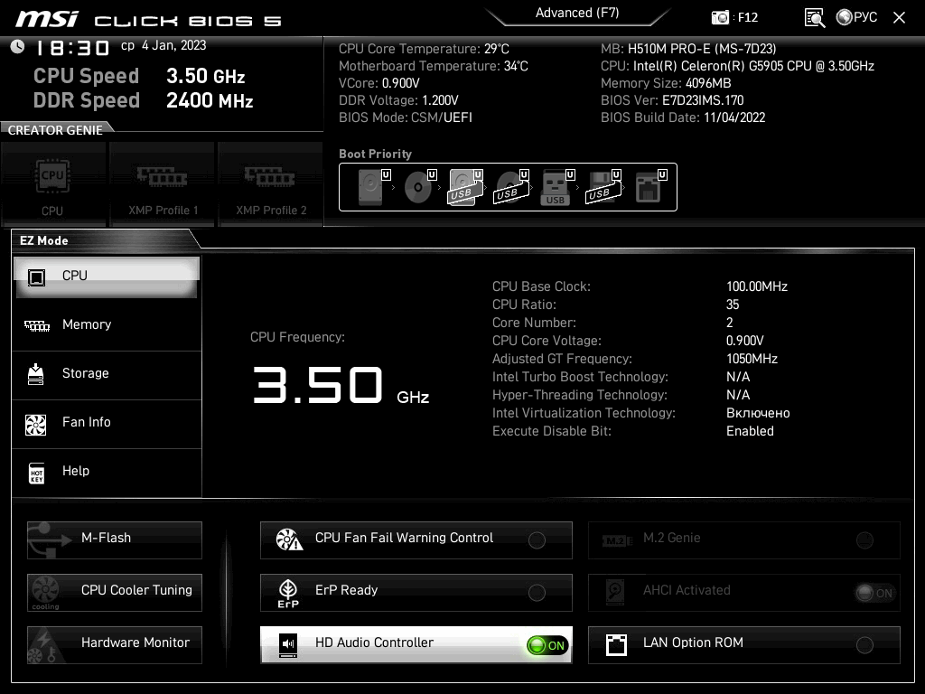925x694 pixels.
Task: Select the network boot device icon
Action: tap(650, 187)
